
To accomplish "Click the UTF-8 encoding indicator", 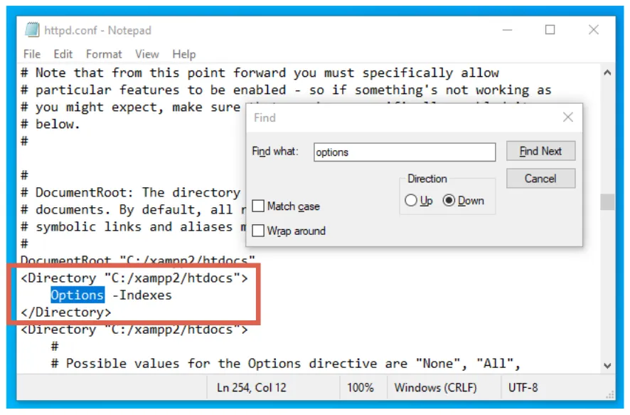I will coord(525,388).
